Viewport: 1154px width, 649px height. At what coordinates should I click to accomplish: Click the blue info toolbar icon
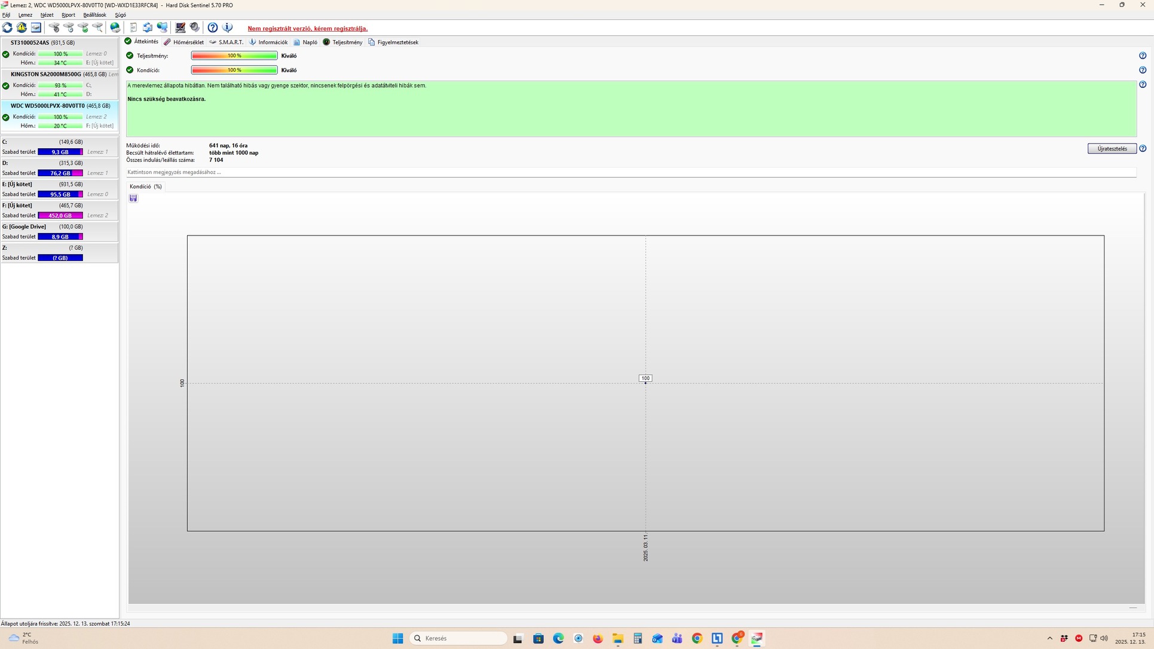(227, 27)
